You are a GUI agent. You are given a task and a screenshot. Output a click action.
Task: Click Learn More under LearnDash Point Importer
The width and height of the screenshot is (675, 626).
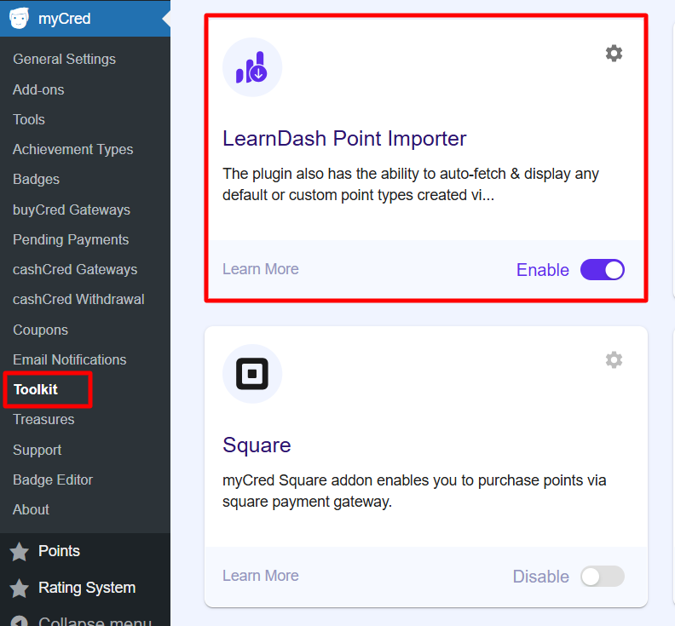[x=260, y=269]
